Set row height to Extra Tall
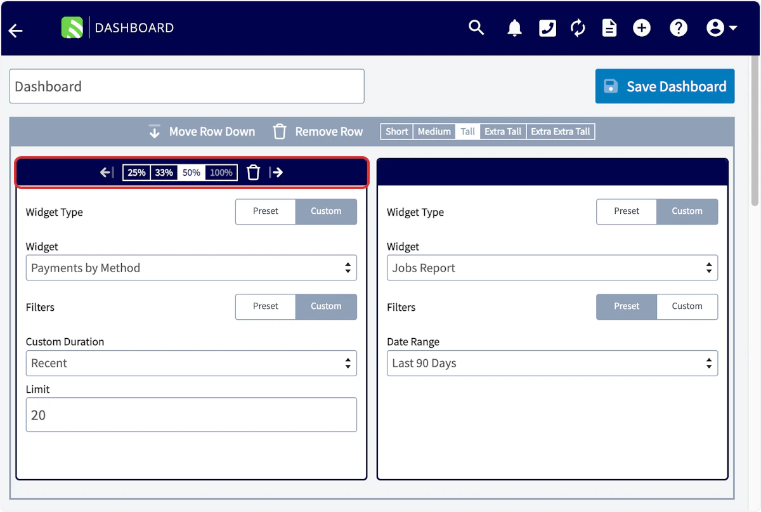Screen dimensions: 761x512 tap(503, 131)
